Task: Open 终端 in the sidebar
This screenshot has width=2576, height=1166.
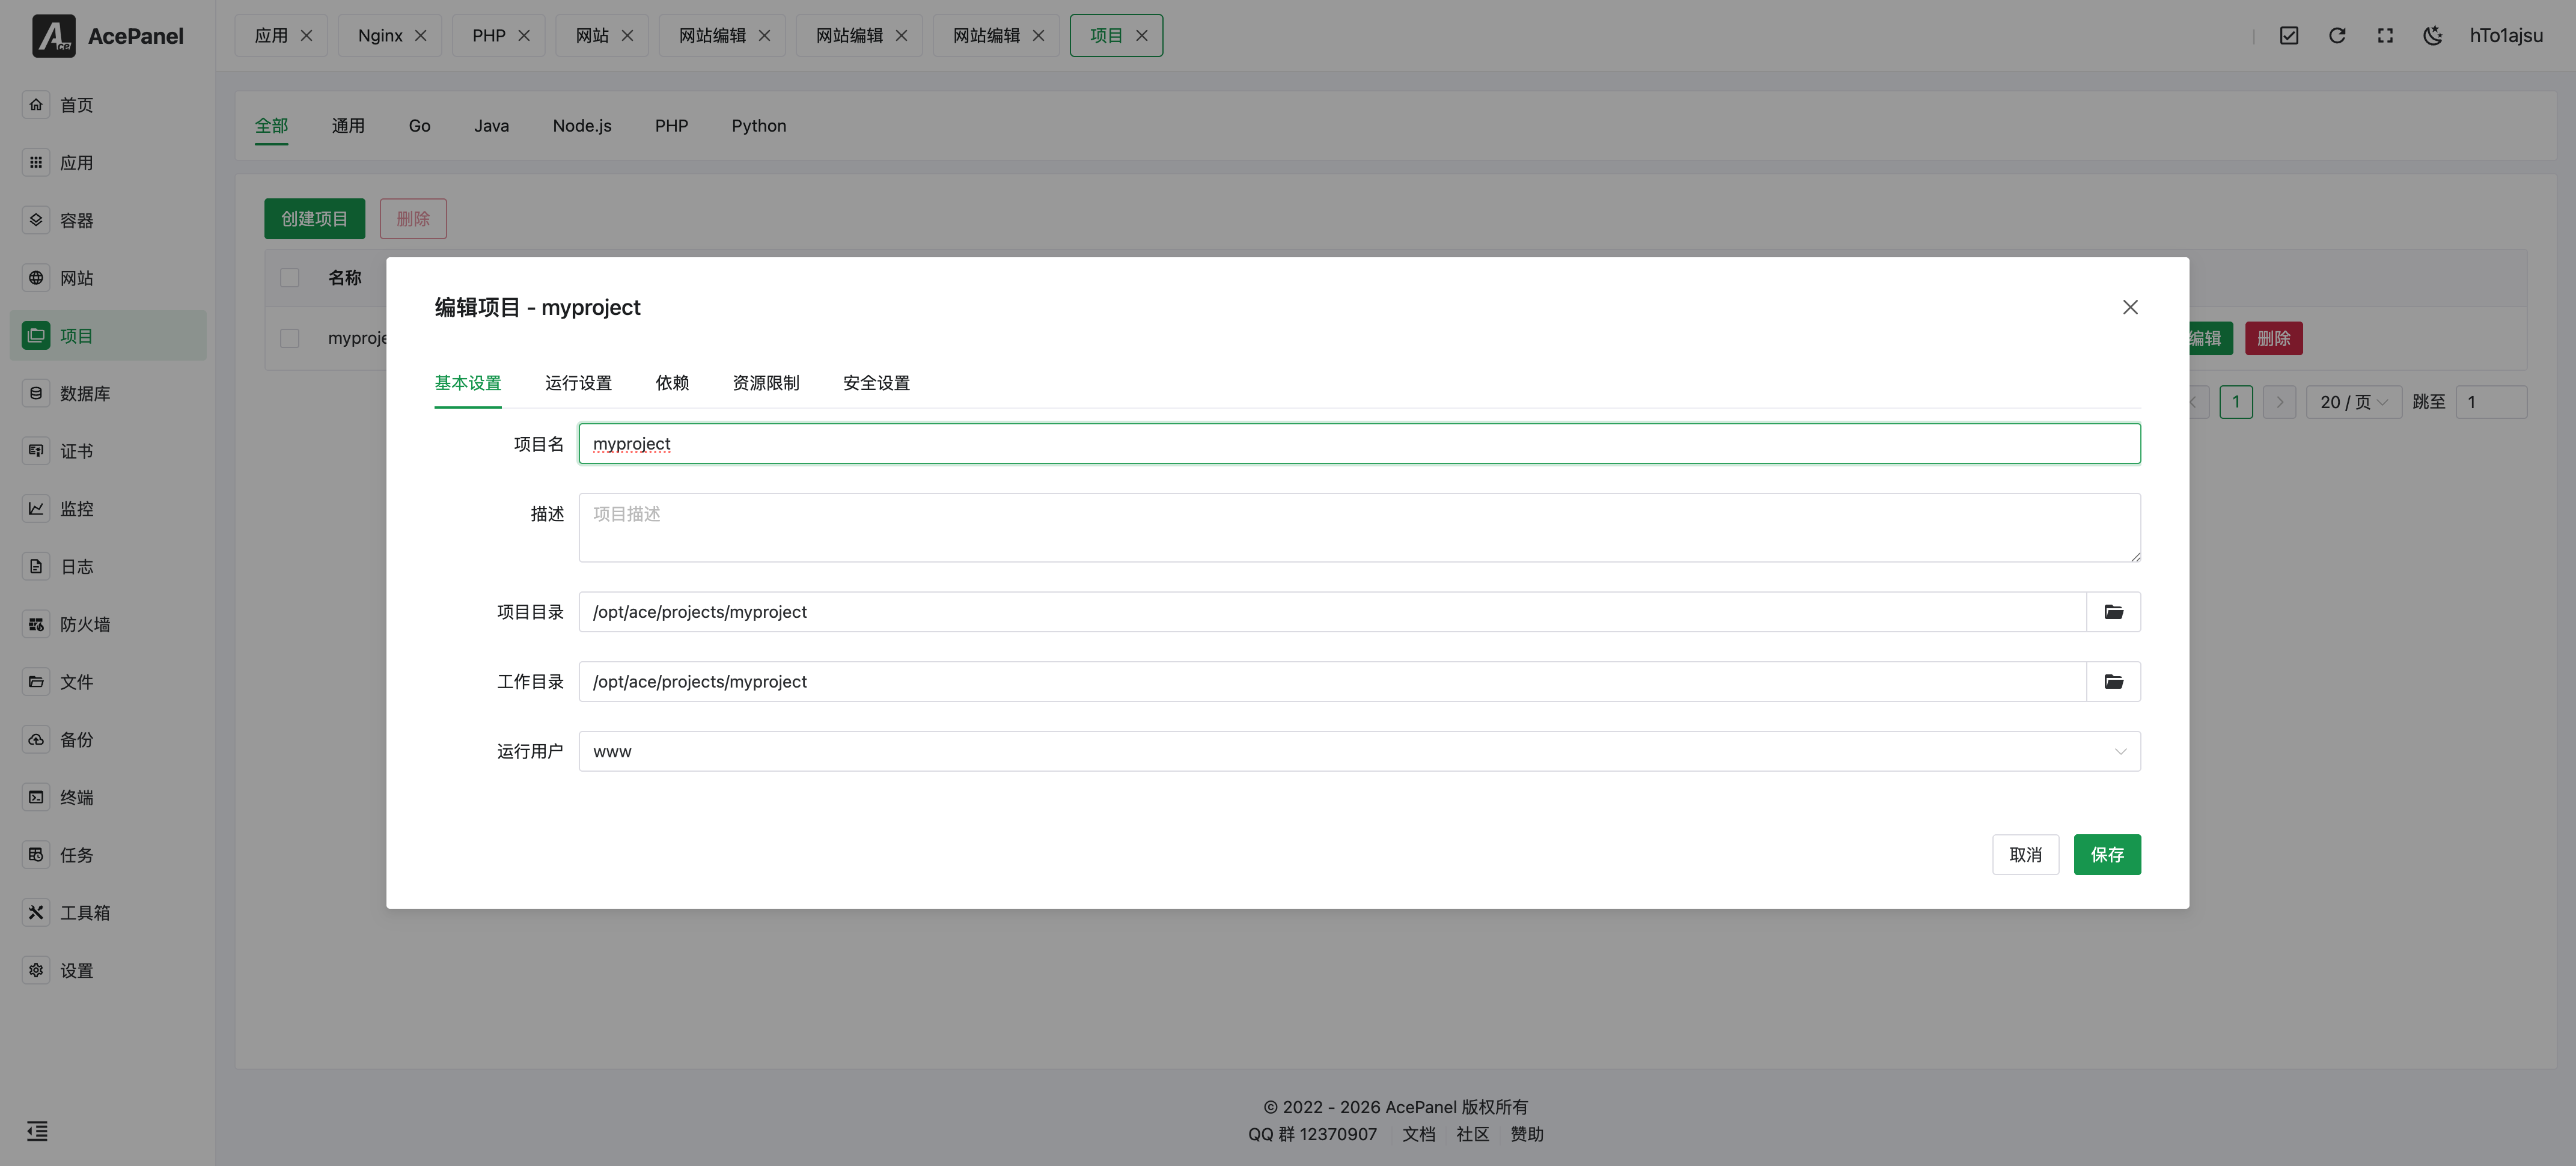Action: [x=76, y=797]
